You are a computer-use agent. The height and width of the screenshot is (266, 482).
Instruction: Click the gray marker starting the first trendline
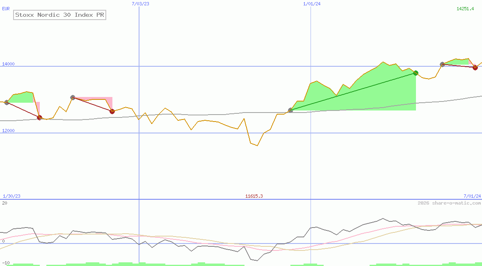click(x=7, y=103)
